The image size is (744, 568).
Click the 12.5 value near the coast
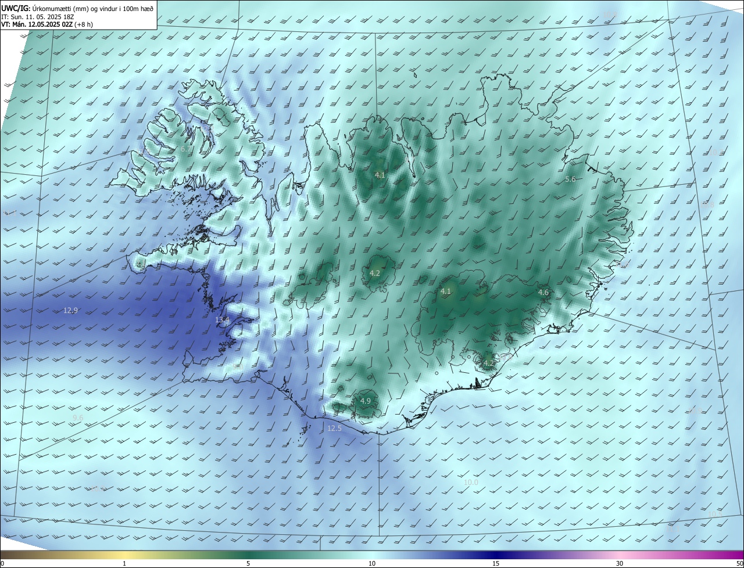click(334, 428)
